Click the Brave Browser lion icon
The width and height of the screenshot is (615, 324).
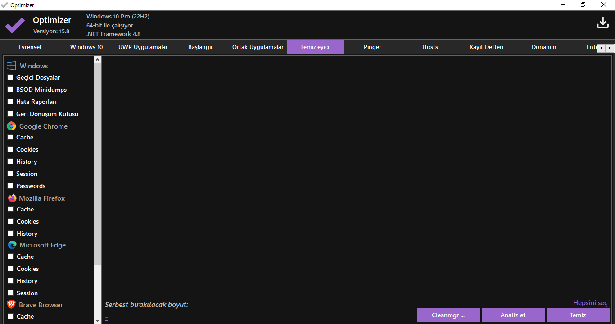pos(11,305)
